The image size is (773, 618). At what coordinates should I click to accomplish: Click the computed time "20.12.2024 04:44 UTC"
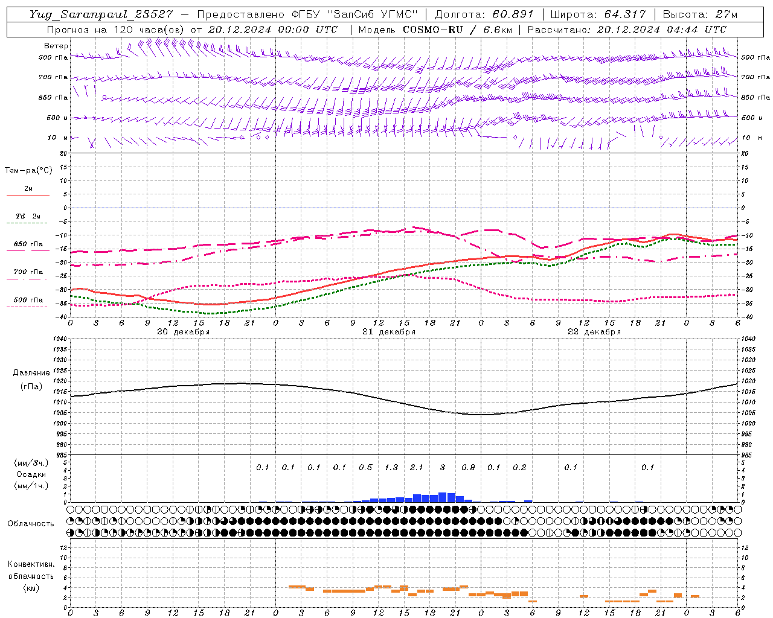pyautogui.click(x=662, y=30)
